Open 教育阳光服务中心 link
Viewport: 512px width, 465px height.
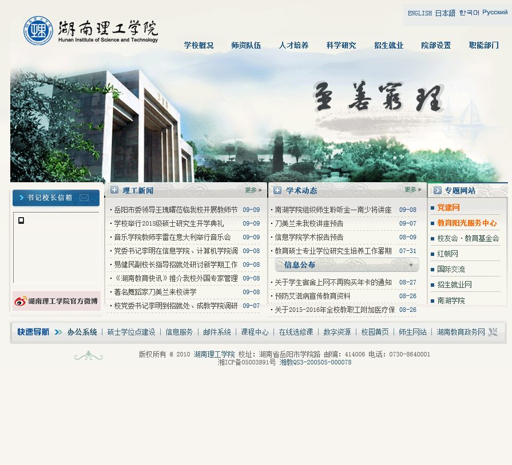467,223
